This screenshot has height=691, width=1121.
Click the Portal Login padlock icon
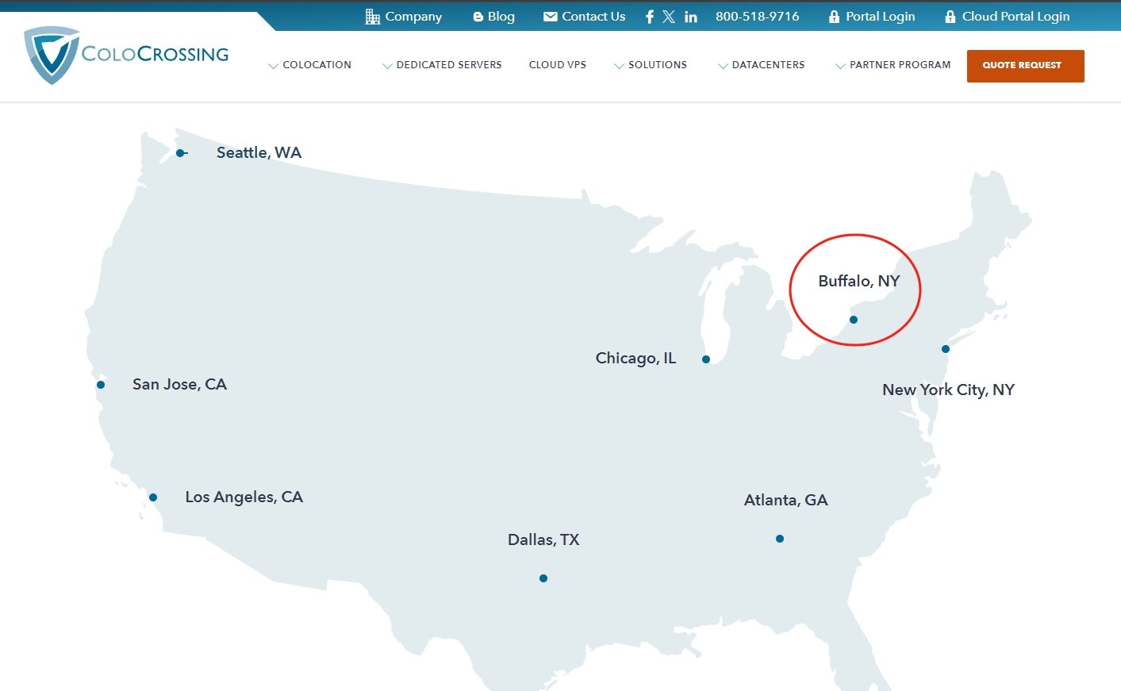tap(834, 17)
